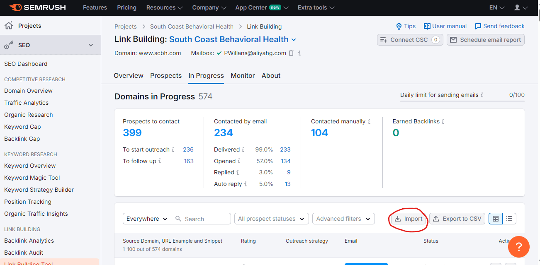Click info icon beside Daily limit for sending emails
The image size is (540, 265).
482,95
